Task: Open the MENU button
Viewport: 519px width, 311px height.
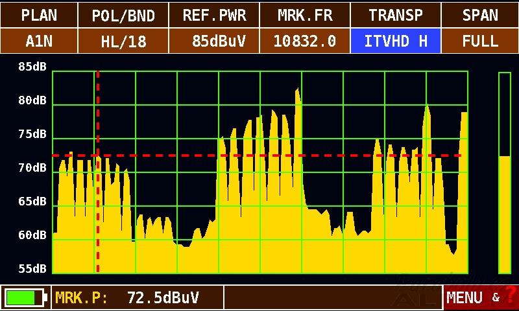Action: 465,298
